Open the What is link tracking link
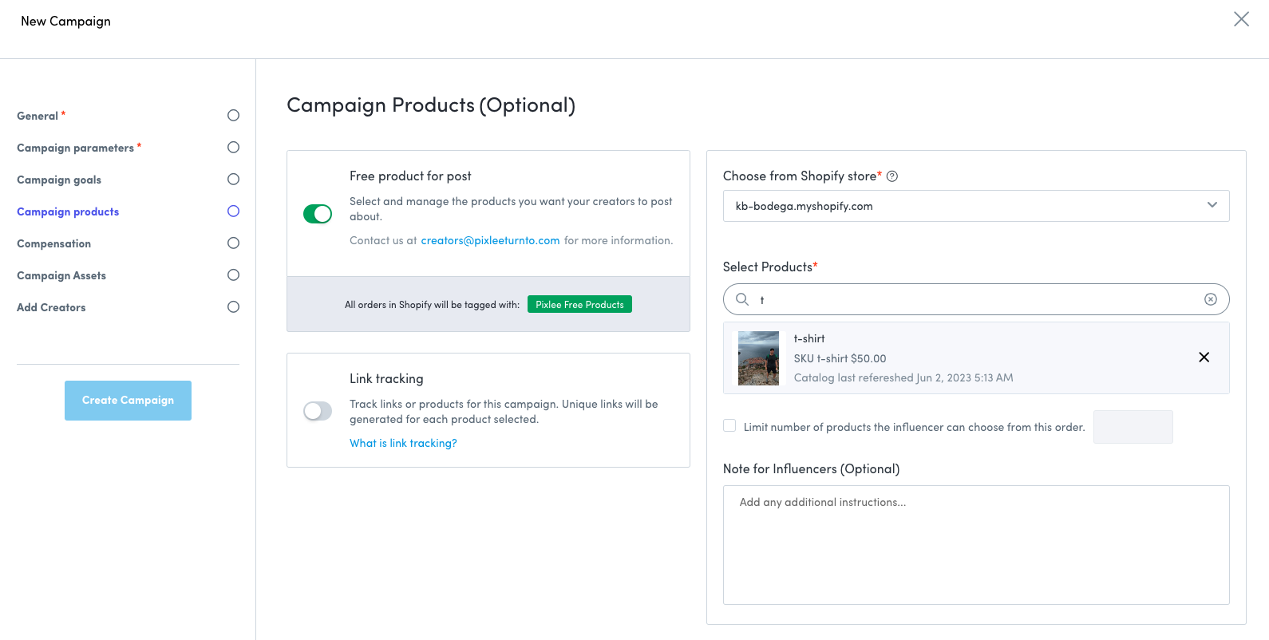The image size is (1269, 640). (x=403, y=443)
